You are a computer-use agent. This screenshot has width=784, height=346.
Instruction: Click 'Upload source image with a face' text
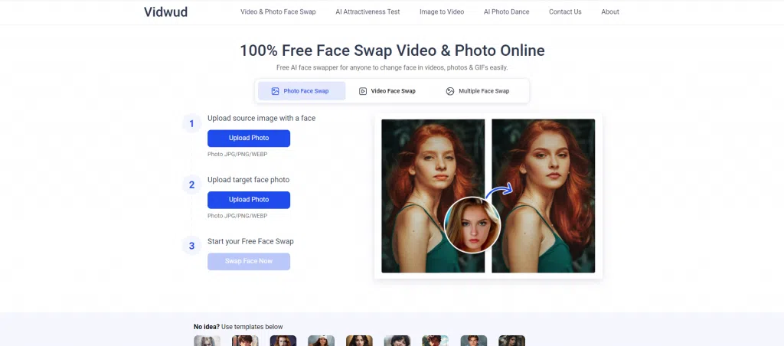[262, 119]
